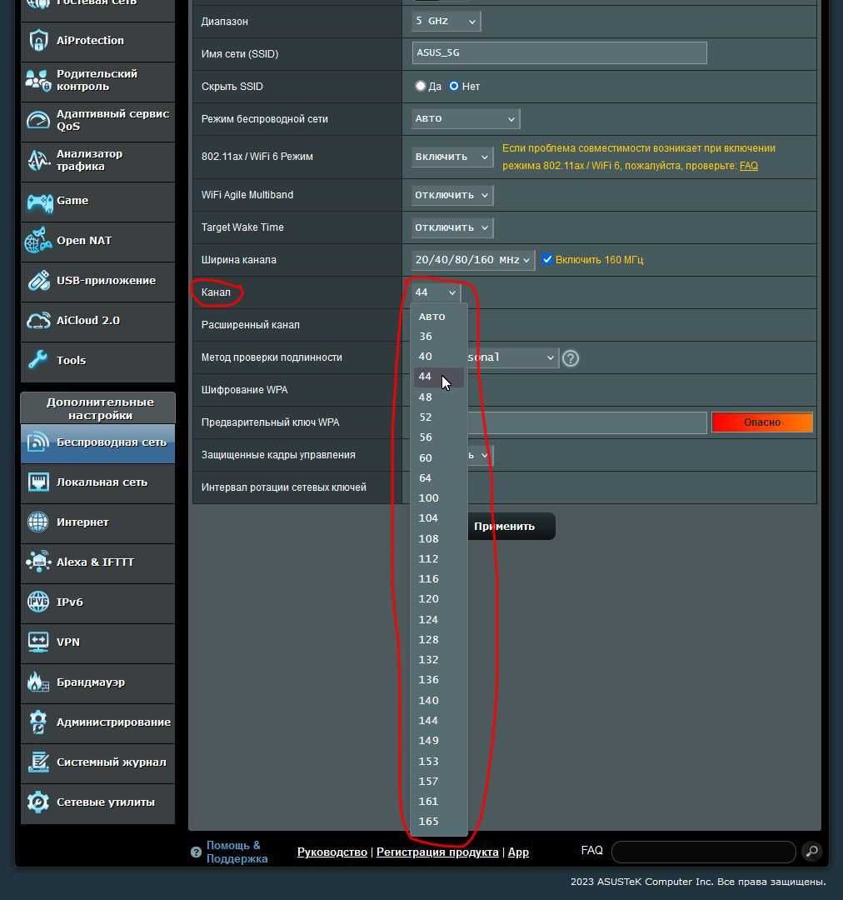
Task: Open VPN monitor icon
Action: (38, 642)
